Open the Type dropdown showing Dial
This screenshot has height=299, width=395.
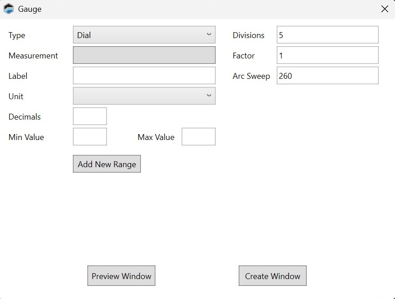(144, 35)
